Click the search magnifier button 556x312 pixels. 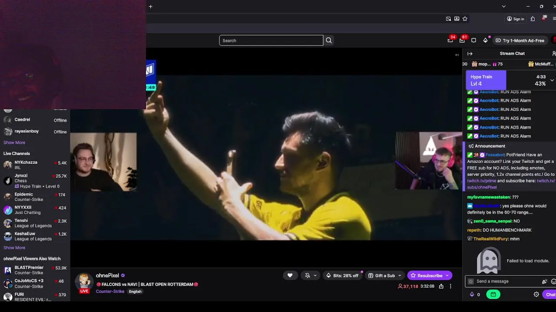pyautogui.click(x=329, y=40)
